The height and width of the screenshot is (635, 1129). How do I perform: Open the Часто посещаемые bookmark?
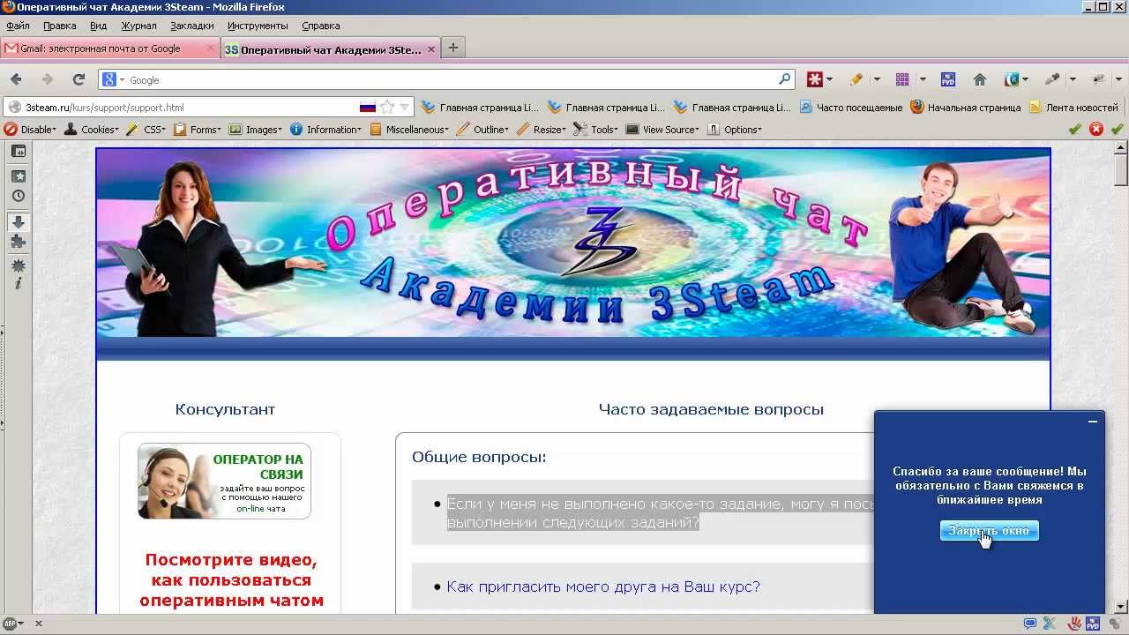[851, 108]
